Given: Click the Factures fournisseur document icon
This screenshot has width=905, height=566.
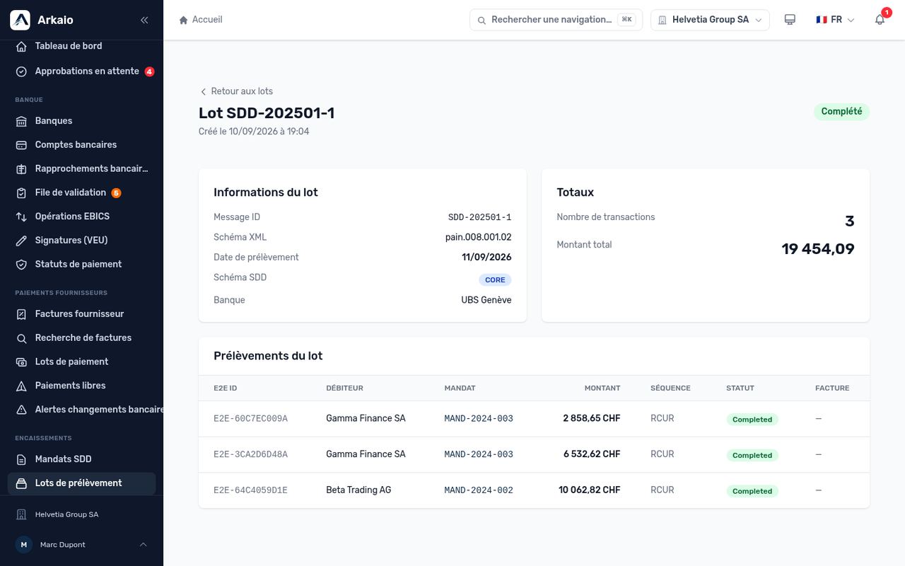Looking at the screenshot, I should pos(21,314).
